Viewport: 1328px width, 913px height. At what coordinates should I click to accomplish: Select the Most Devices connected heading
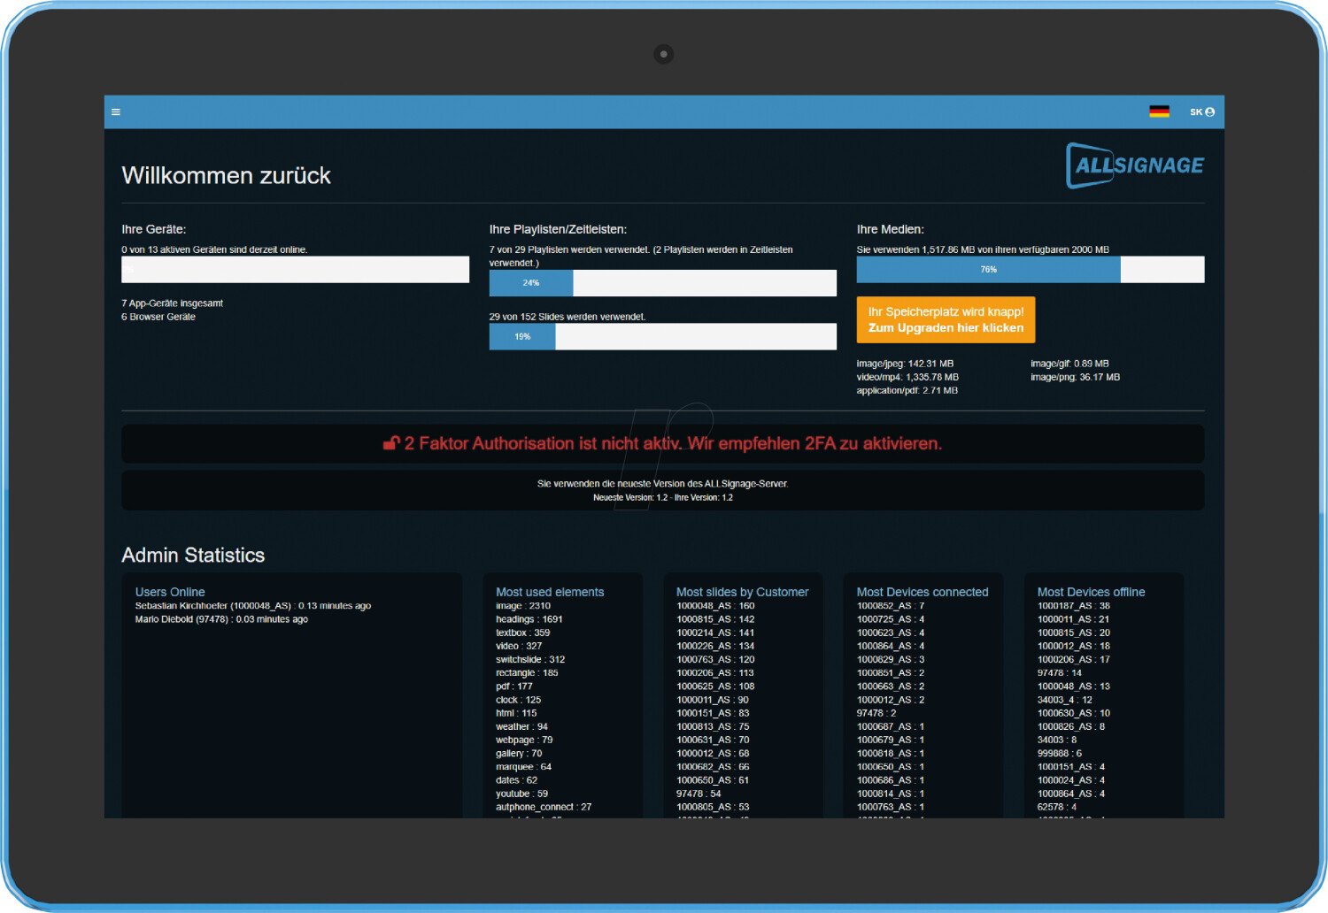coord(922,592)
